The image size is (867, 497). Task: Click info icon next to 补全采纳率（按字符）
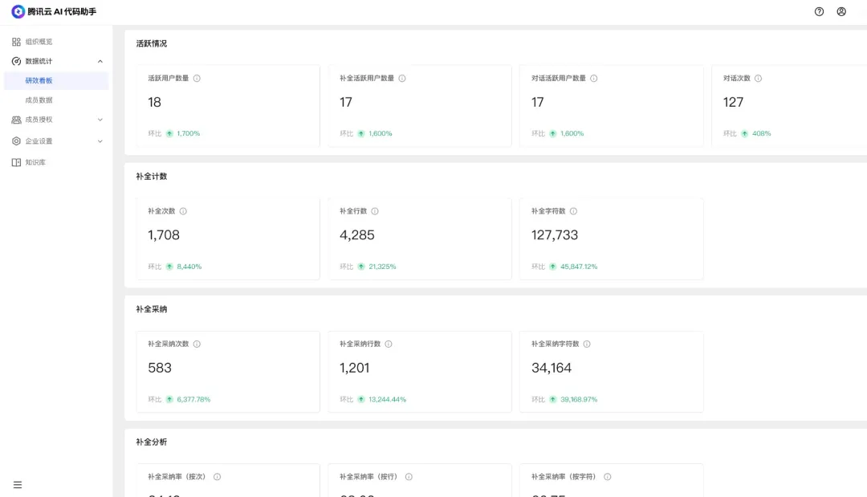(x=607, y=477)
